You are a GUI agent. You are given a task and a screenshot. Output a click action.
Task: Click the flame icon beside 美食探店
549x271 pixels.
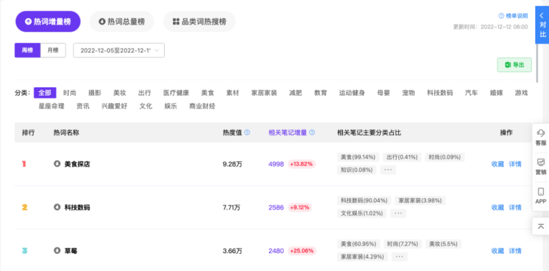(x=57, y=163)
